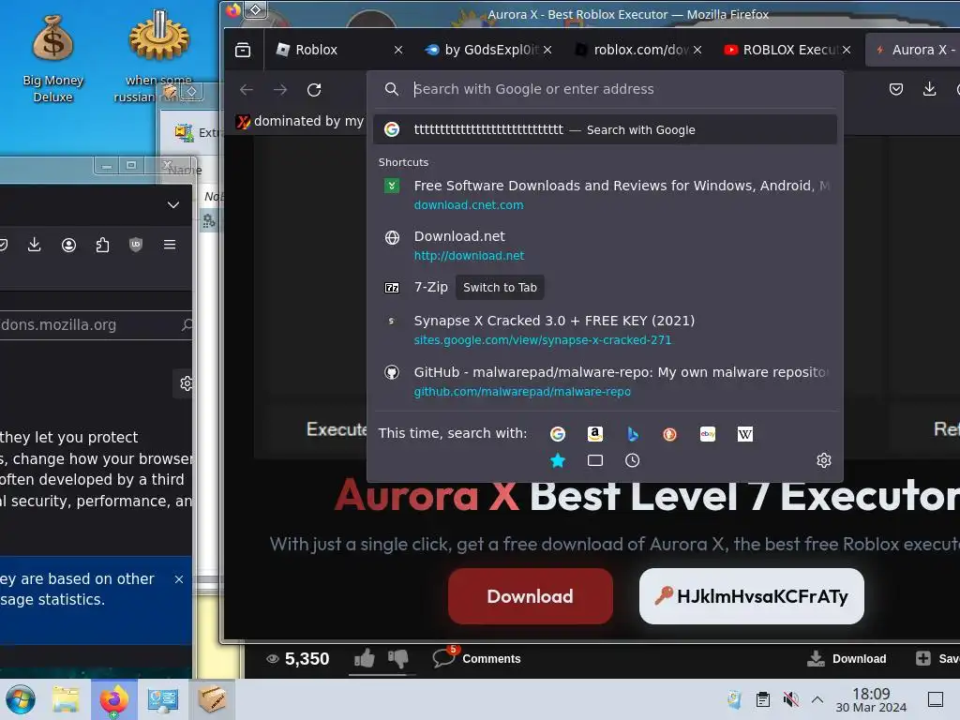The height and width of the screenshot is (720, 960).
Task: Search open Tabs with the tab icon
Action: (x=595, y=460)
